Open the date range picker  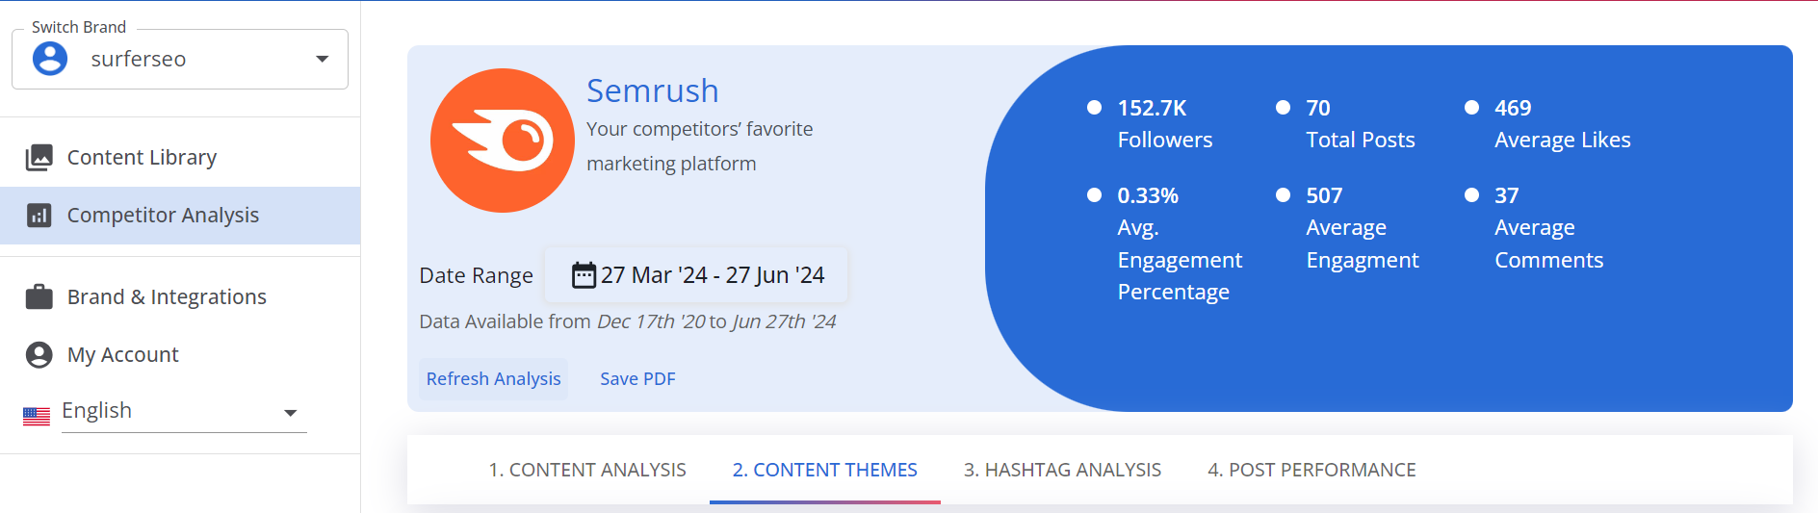697,275
